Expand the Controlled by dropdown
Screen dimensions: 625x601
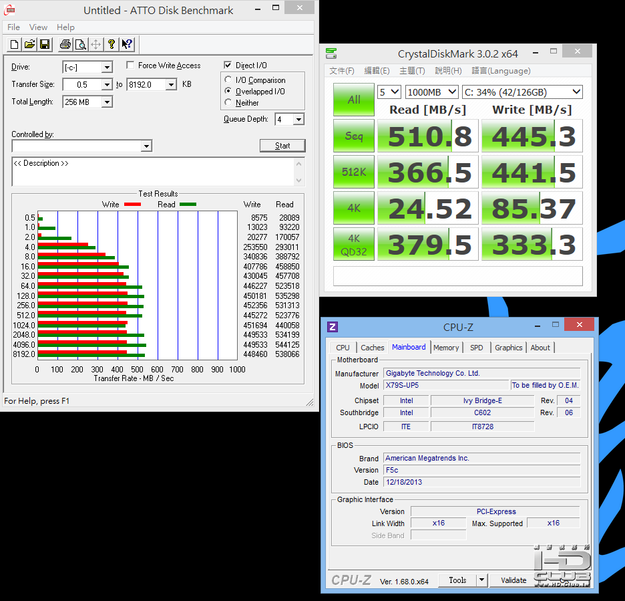pos(147,146)
